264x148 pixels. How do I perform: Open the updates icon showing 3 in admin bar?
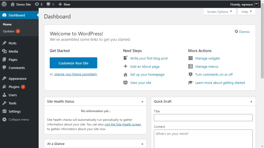click(x=37, y=4)
